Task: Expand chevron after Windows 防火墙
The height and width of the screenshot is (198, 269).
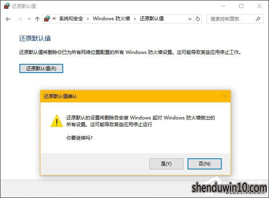Action: (x=135, y=19)
